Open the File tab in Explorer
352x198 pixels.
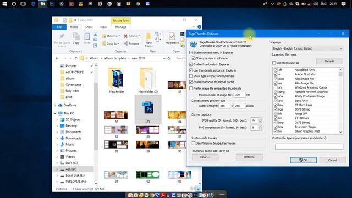(x=59, y=27)
